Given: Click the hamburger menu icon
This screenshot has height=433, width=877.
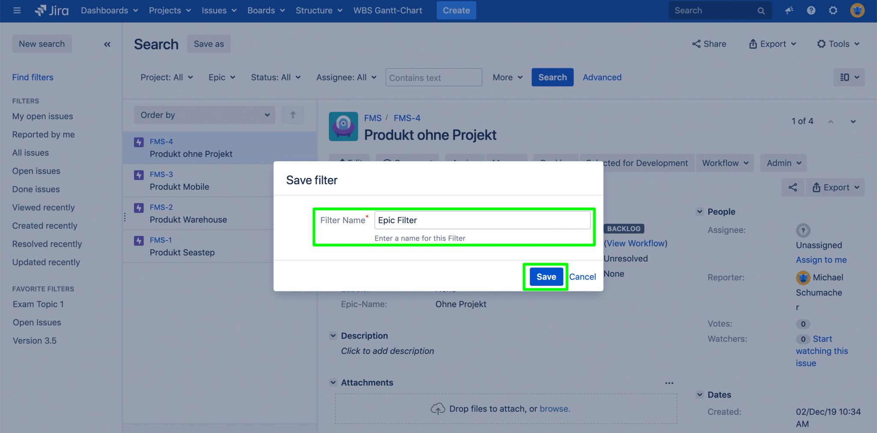Looking at the screenshot, I should [17, 10].
